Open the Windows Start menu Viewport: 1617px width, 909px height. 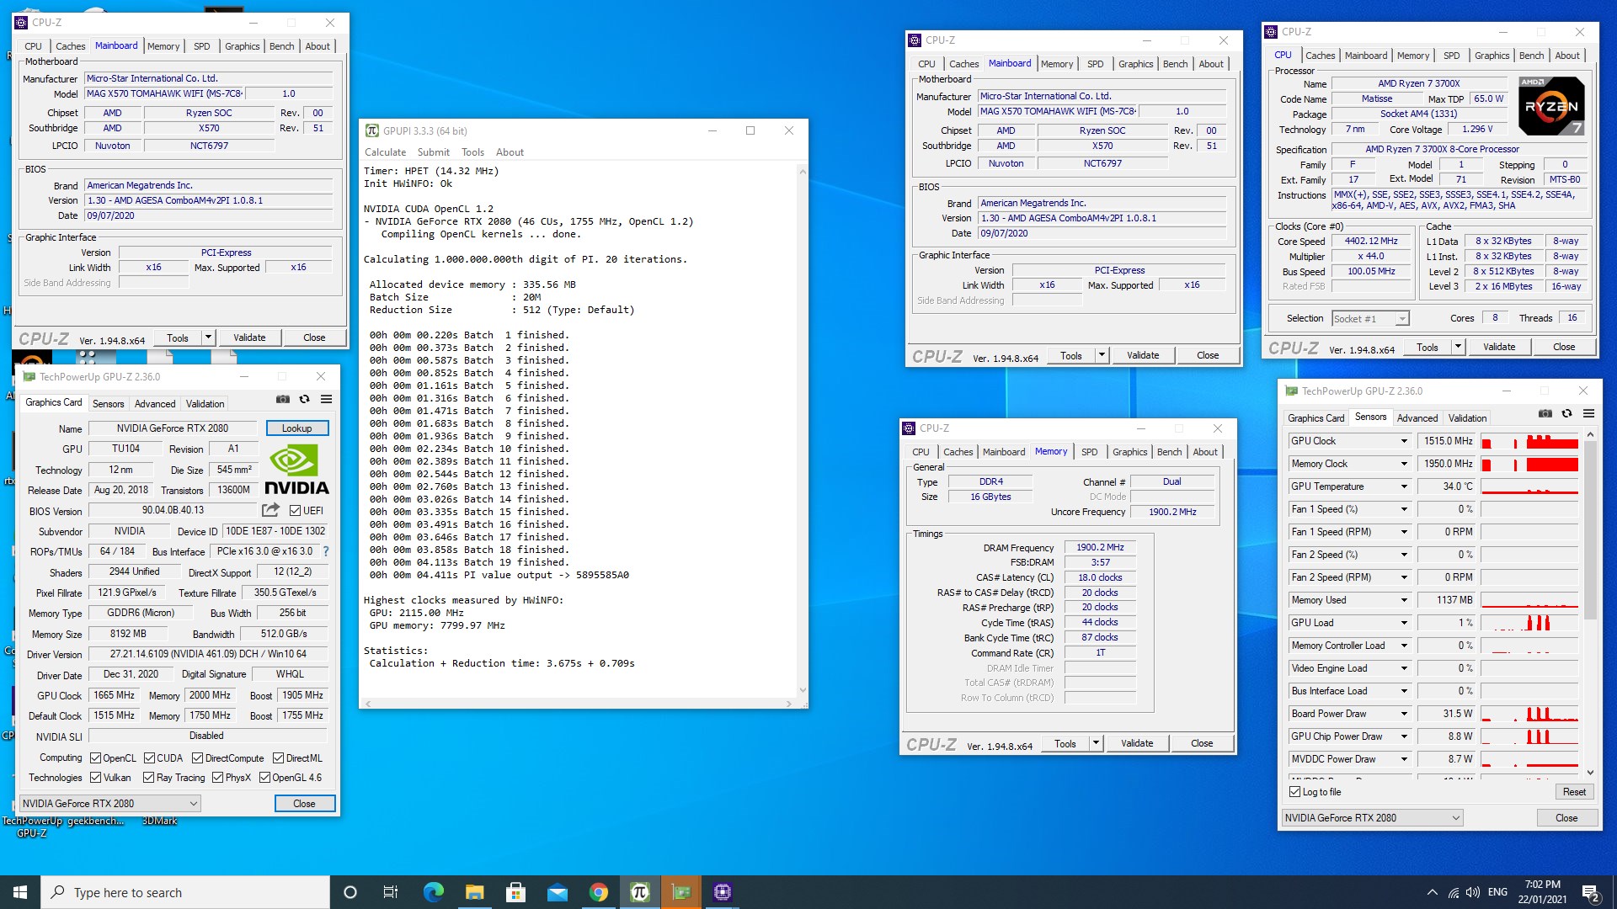point(20,892)
